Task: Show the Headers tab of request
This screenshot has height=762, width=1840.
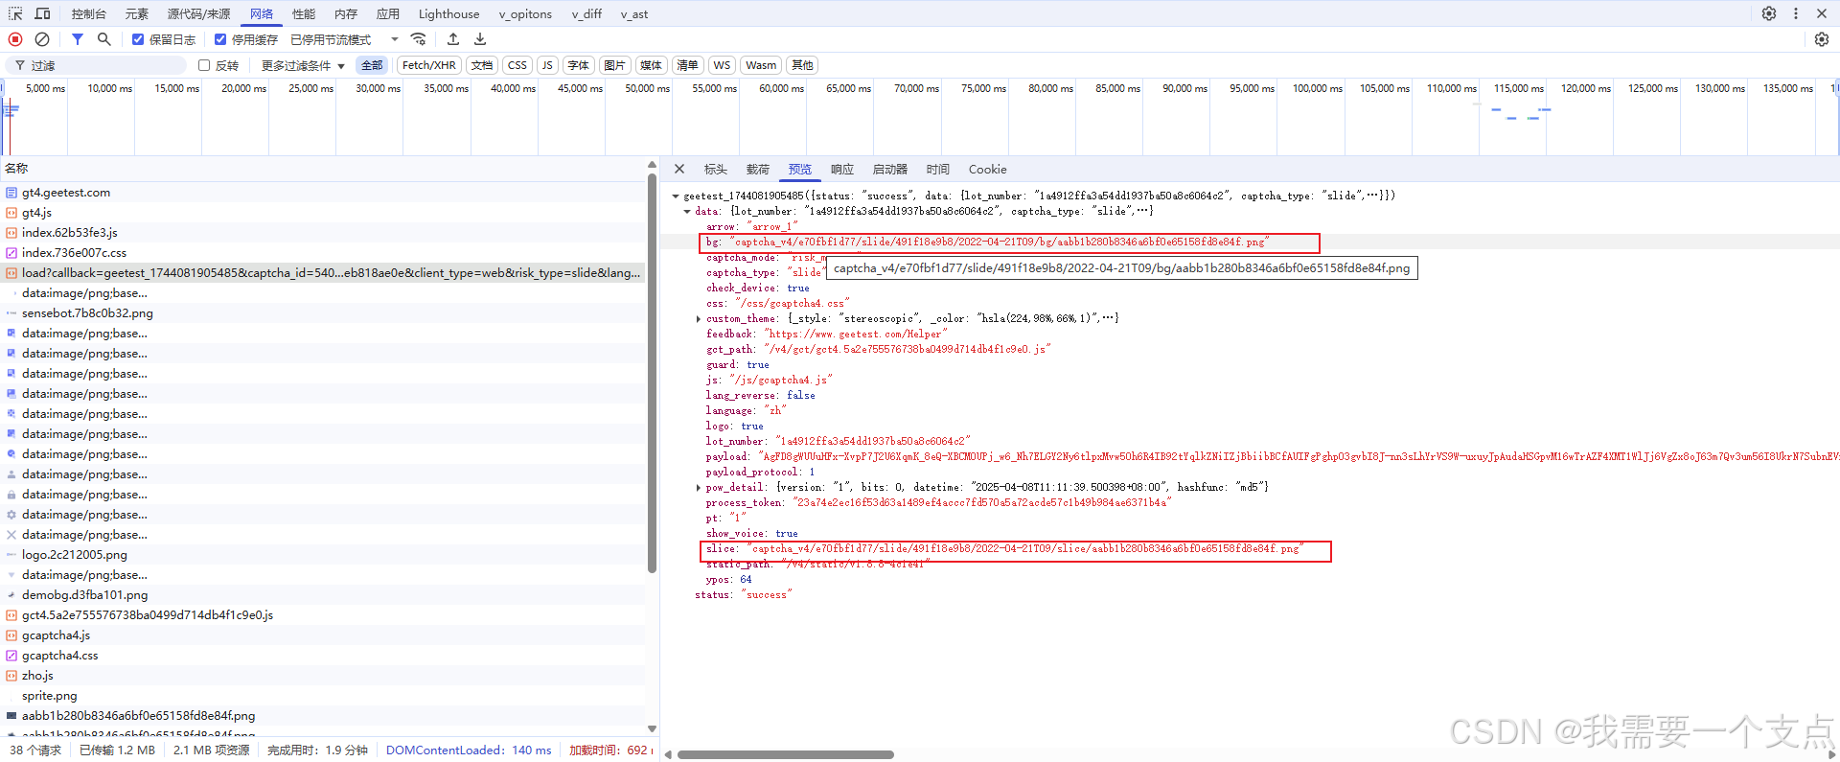Action: 716,169
